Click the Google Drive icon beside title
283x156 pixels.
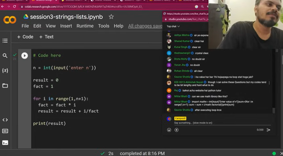(x=26, y=17)
